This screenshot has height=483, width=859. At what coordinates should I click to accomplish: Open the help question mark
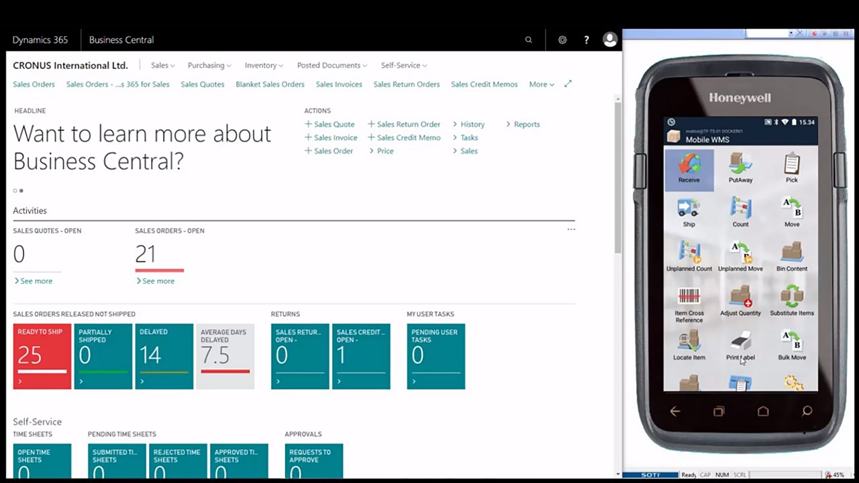coord(587,40)
